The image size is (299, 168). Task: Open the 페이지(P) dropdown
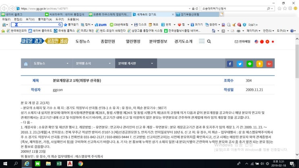point(253,31)
